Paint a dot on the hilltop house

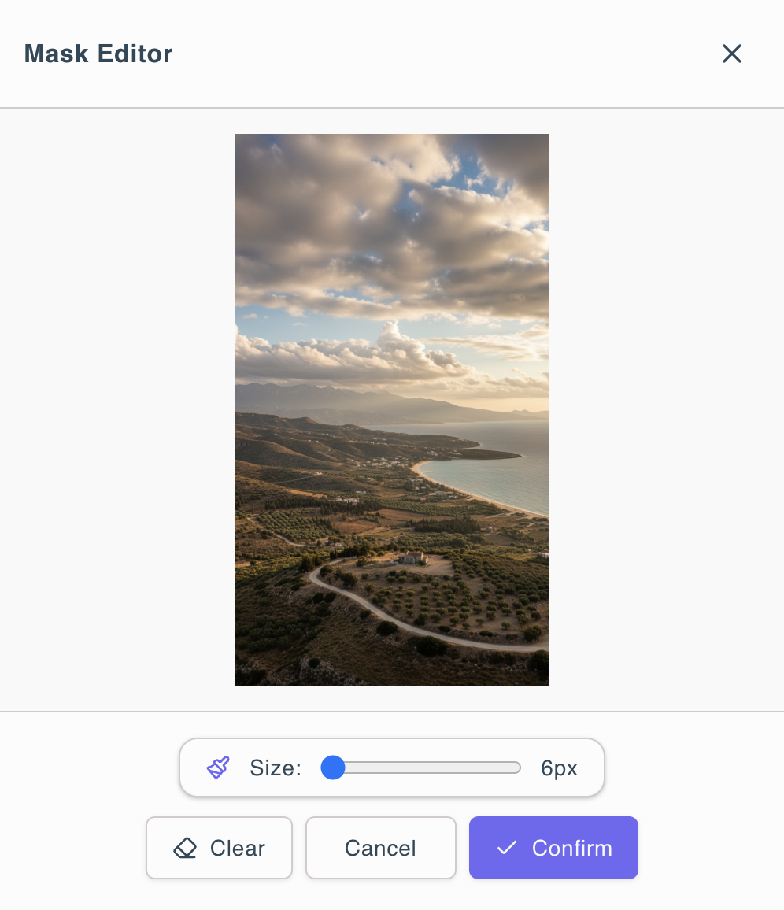[x=412, y=558]
